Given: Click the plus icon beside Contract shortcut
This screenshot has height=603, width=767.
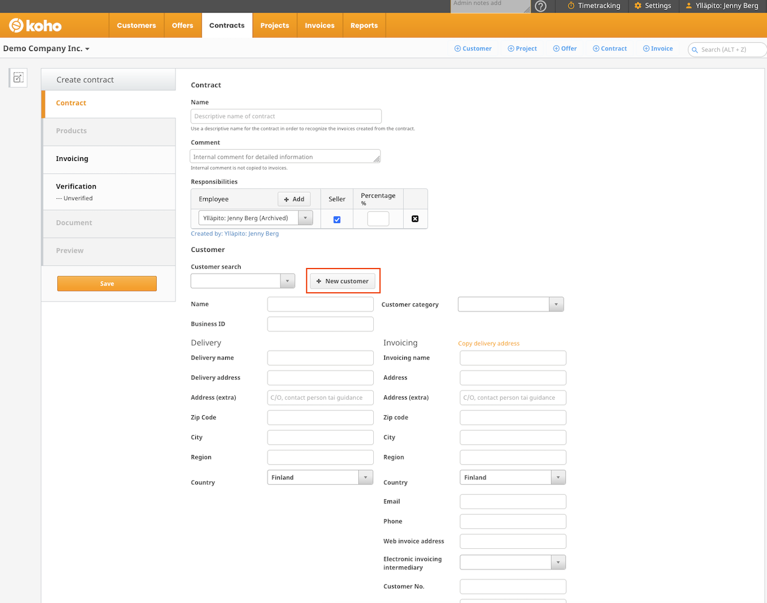Looking at the screenshot, I should [596, 48].
